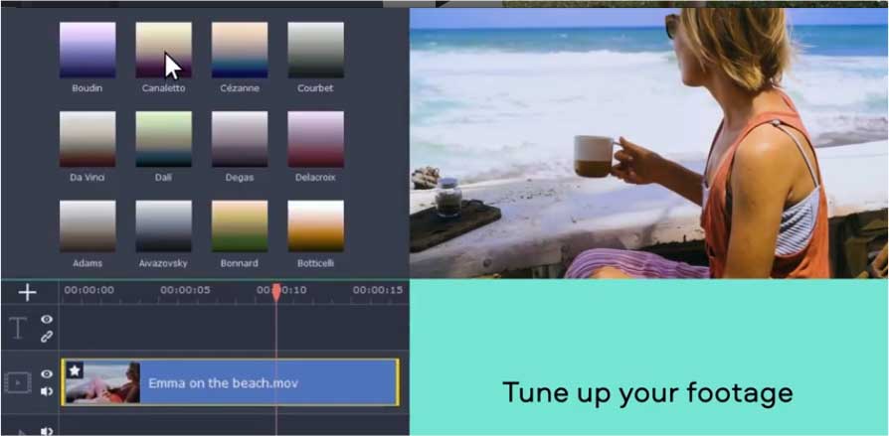
Task: Choose the Cézanne filter swatch
Action: coord(240,50)
